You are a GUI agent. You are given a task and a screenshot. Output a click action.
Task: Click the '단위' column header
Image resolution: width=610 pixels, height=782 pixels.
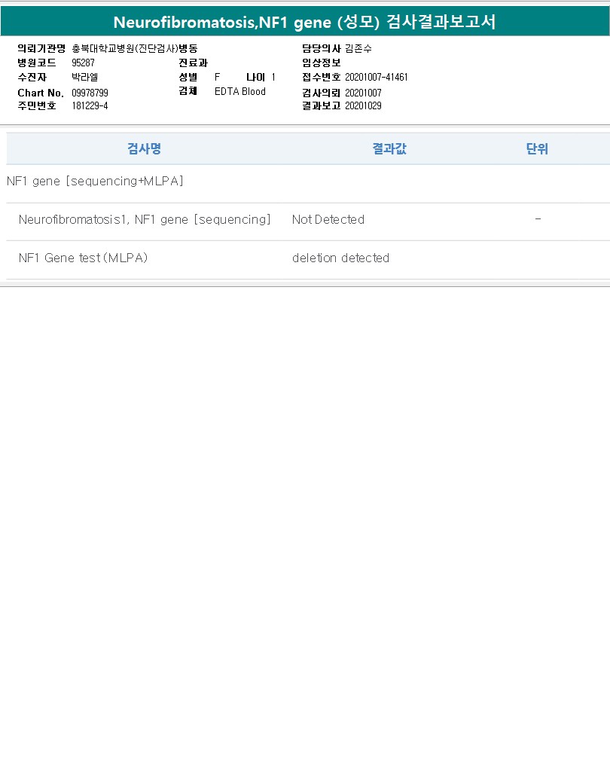coord(537,148)
